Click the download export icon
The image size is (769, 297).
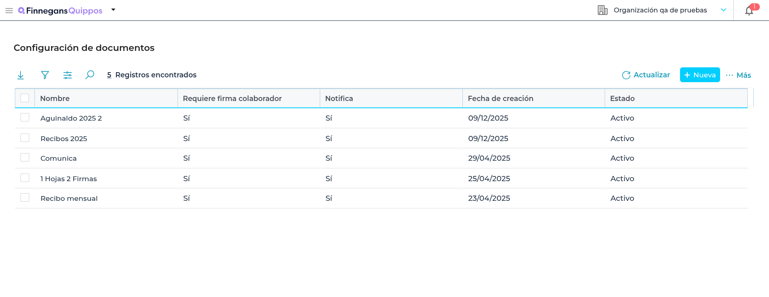point(20,75)
